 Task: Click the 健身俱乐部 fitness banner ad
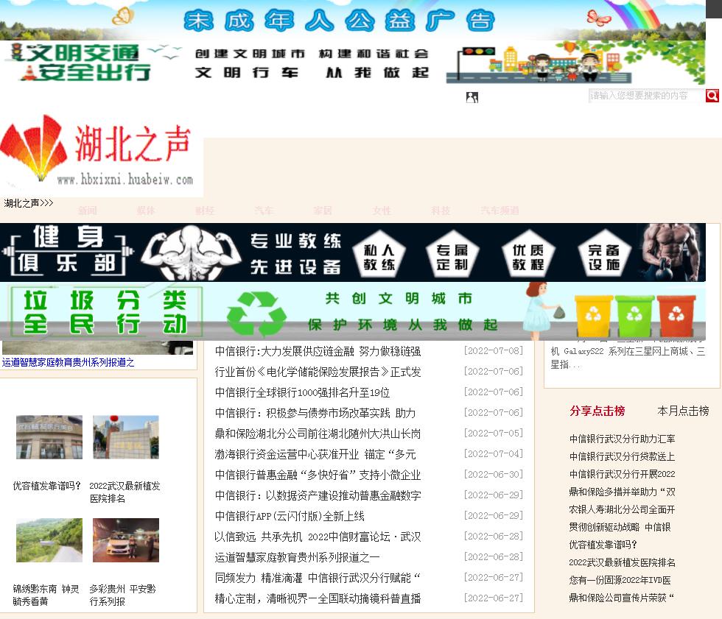coord(353,252)
